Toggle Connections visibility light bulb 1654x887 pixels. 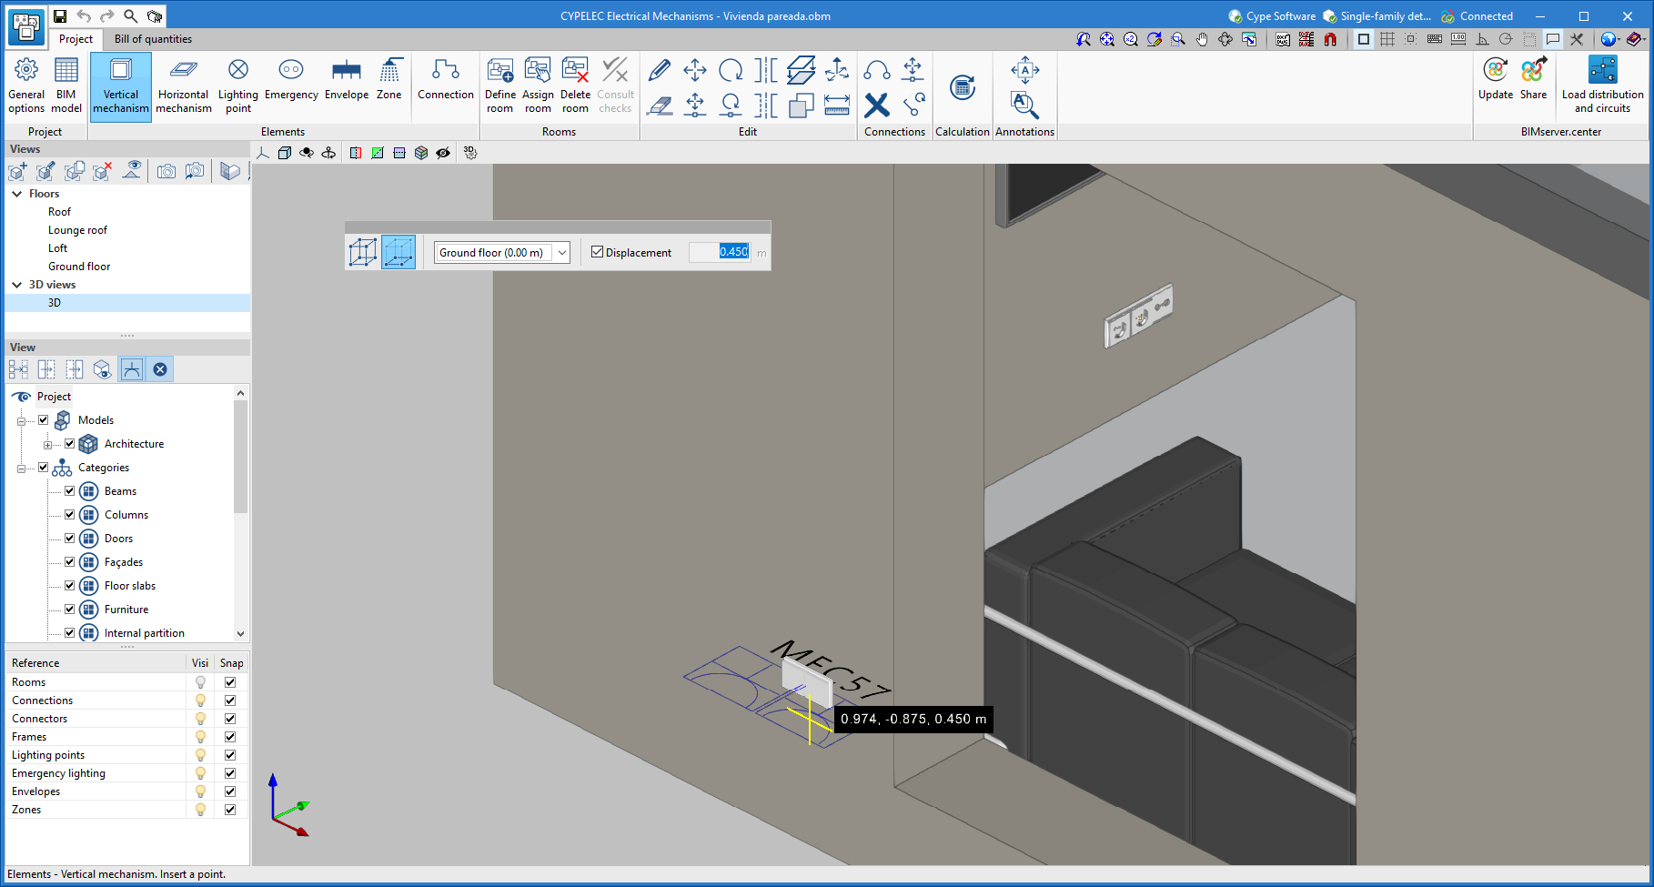click(200, 701)
